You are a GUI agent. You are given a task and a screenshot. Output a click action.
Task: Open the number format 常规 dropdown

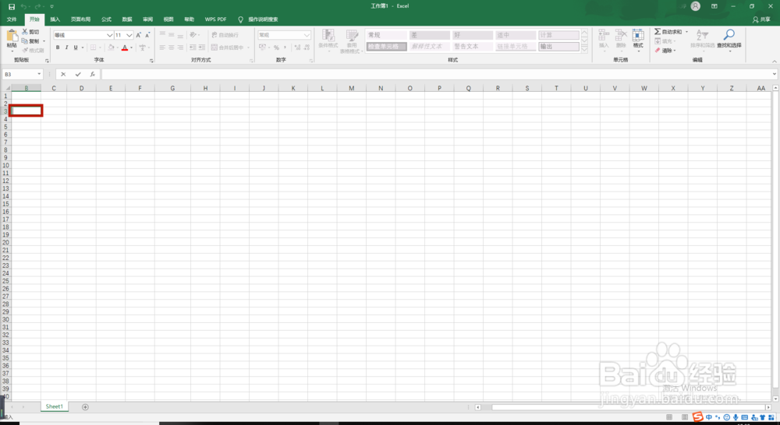point(307,35)
